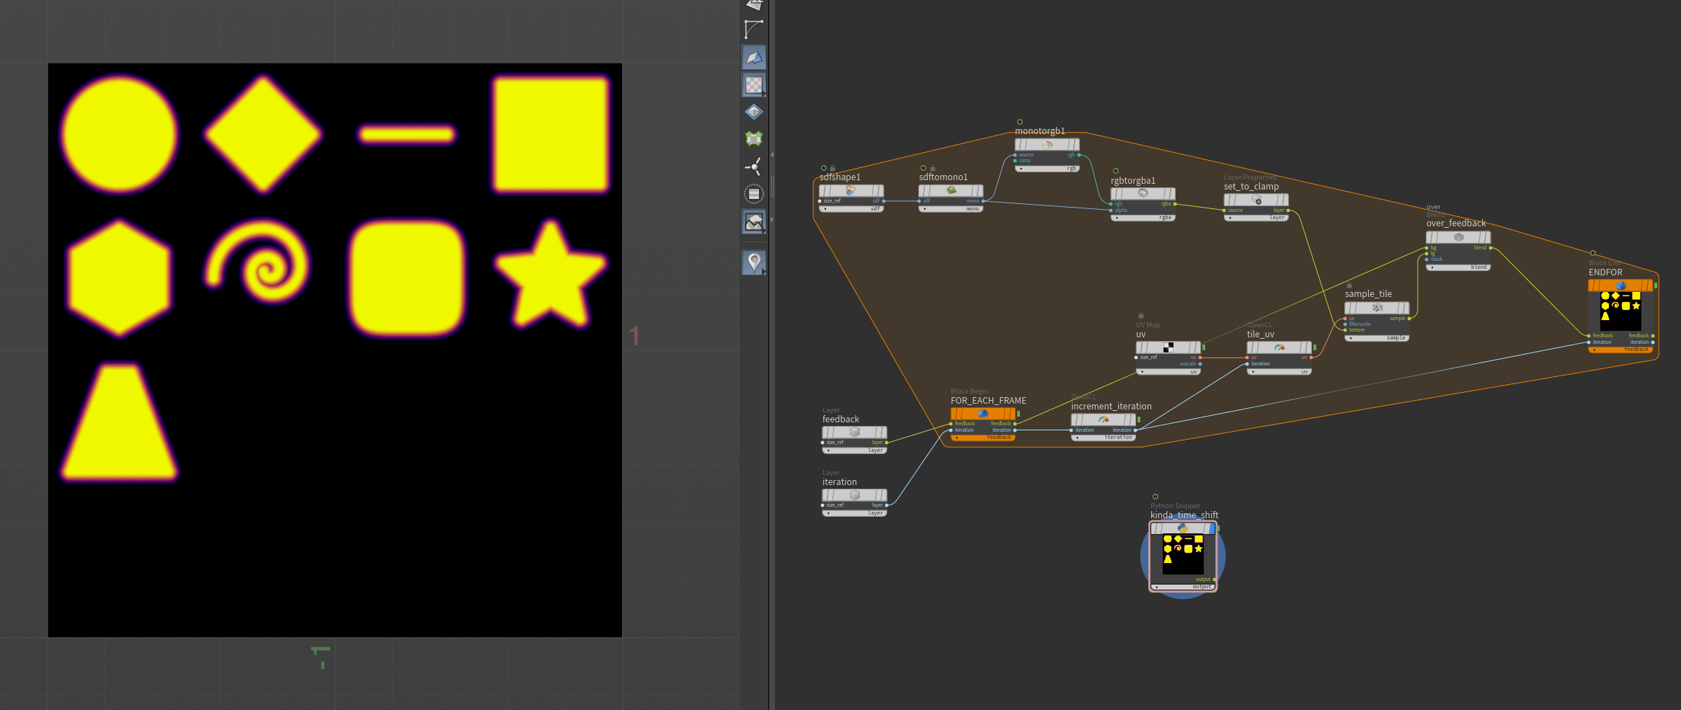Toggle the display flag on kinda_time_shift node
1681x710 pixels.
point(1212,528)
